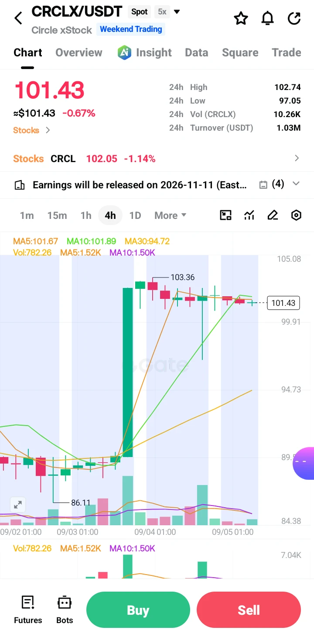The width and height of the screenshot is (314, 641).
Task: Tap the share arrow icon
Action: click(294, 18)
